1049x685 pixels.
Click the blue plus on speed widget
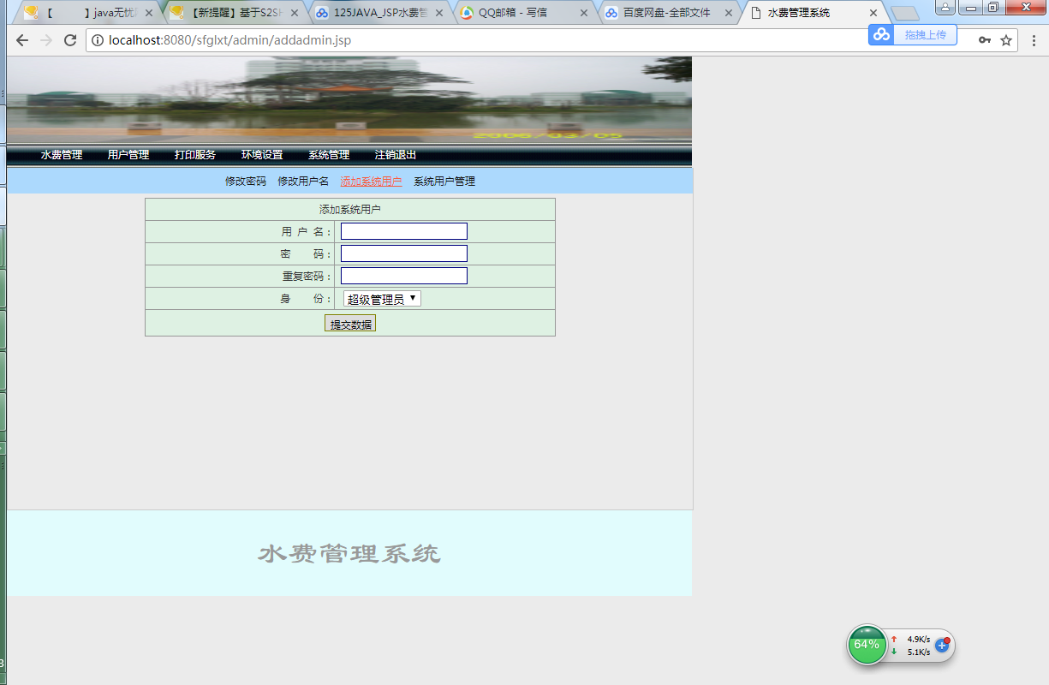tap(942, 645)
